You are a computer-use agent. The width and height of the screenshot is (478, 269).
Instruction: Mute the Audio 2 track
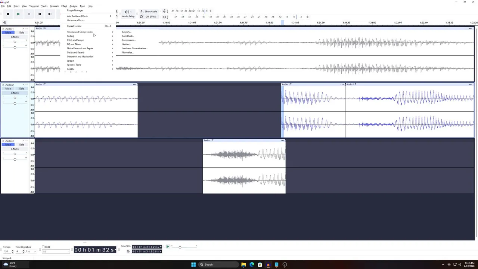coord(8,89)
